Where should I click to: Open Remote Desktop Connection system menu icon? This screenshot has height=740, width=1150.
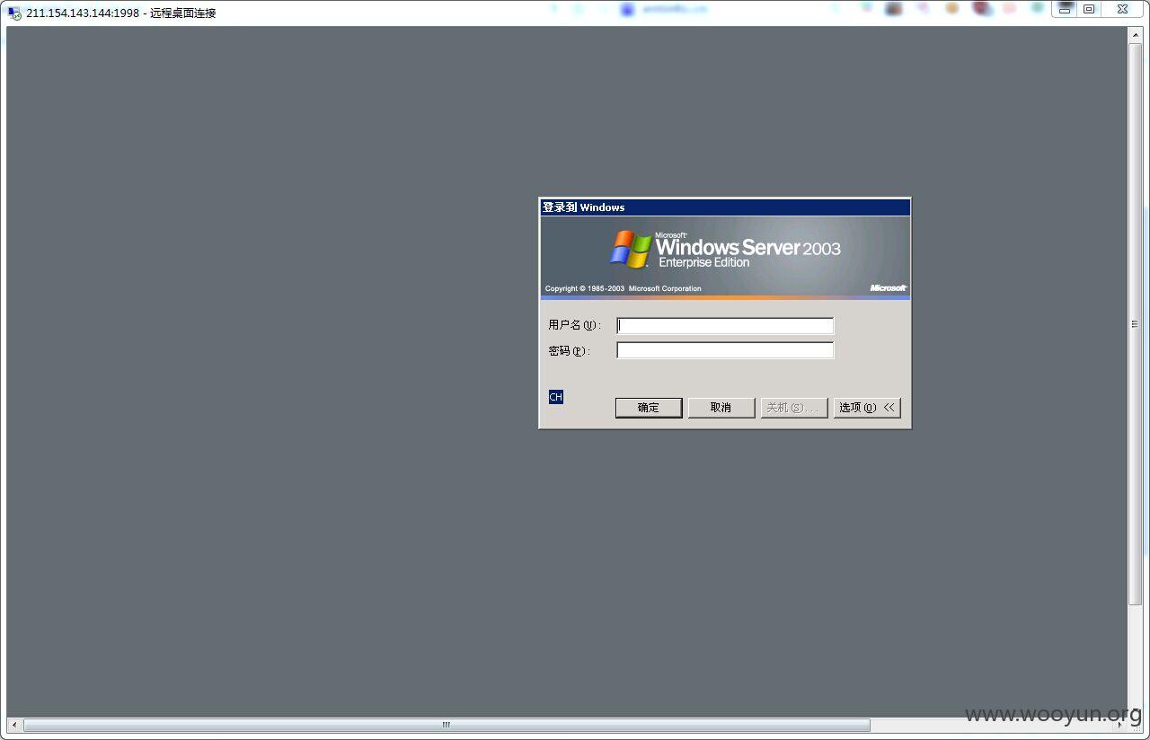(14, 13)
